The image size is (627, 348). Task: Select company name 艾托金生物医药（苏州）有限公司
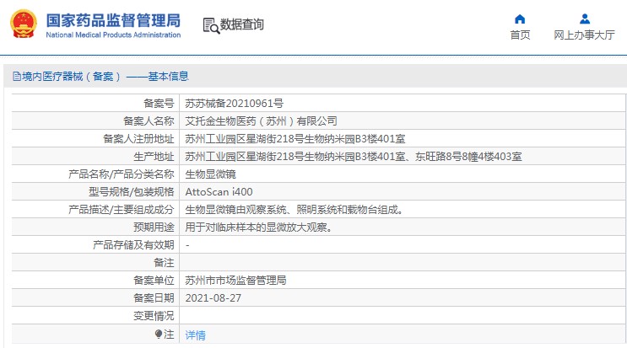(261, 121)
